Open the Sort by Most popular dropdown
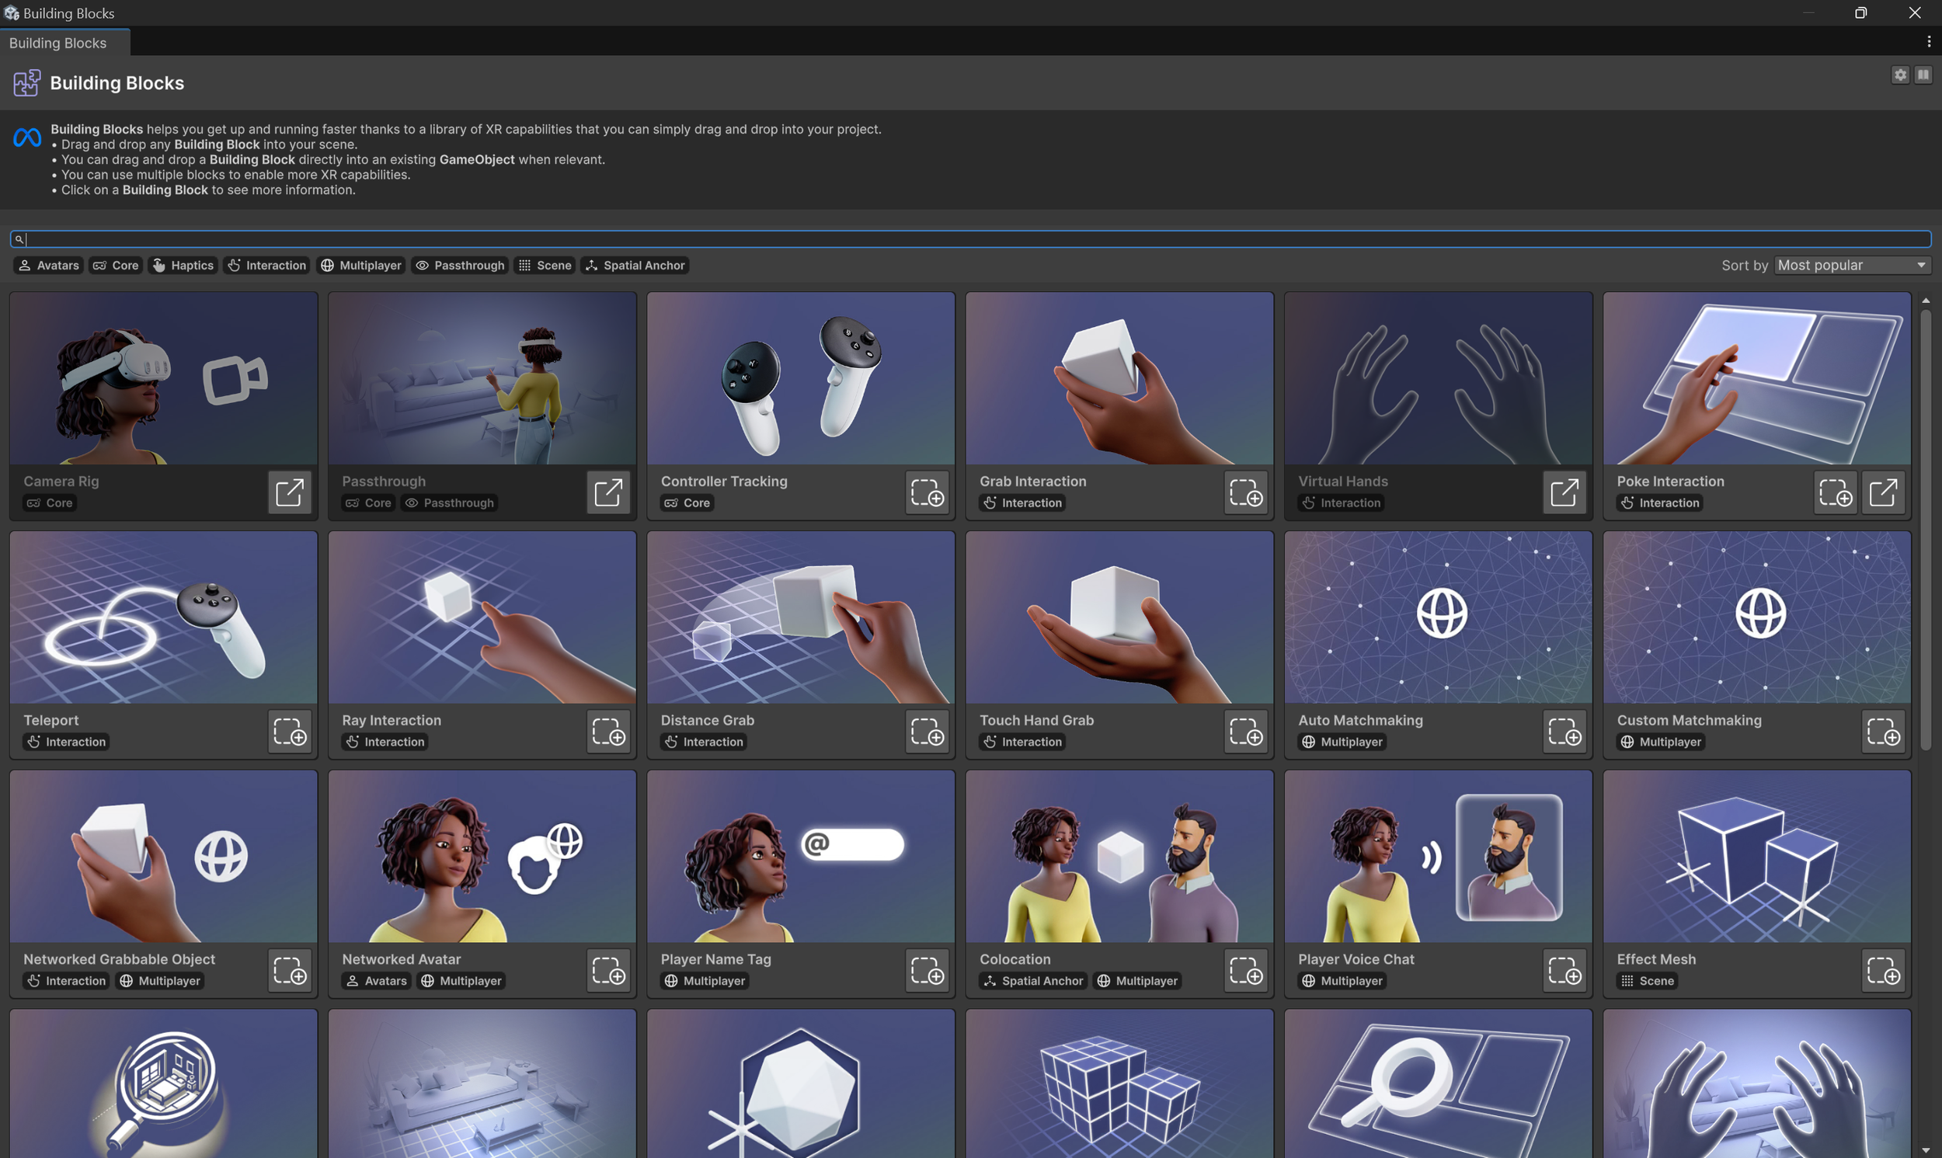 click(1852, 266)
